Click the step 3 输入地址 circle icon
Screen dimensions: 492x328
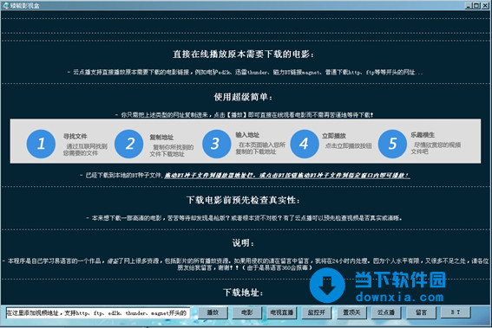(217, 144)
